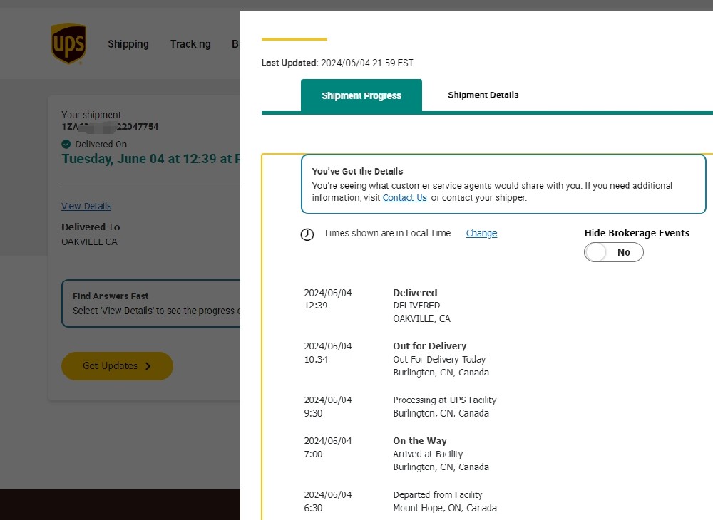
Task: Click the On the Way heading
Action: coord(420,440)
